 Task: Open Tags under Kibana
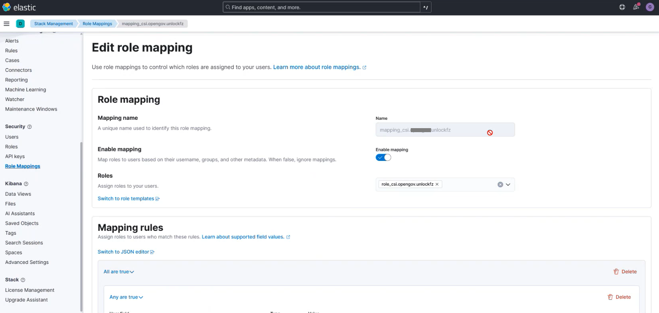click(x=11, y=233)
